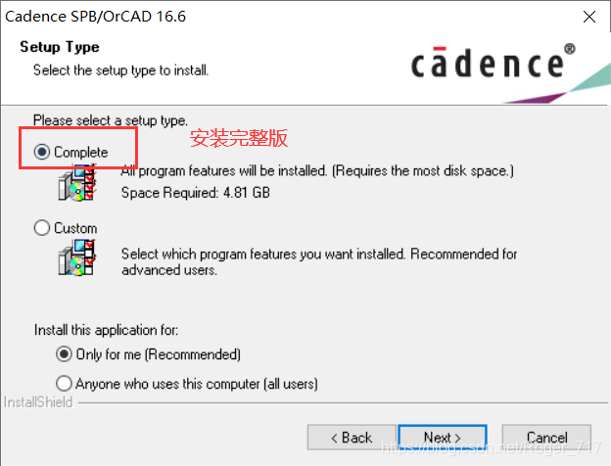Click the InstallShield label
The width and height of the screenshot is (611, 466).
[x=38, y=402]
